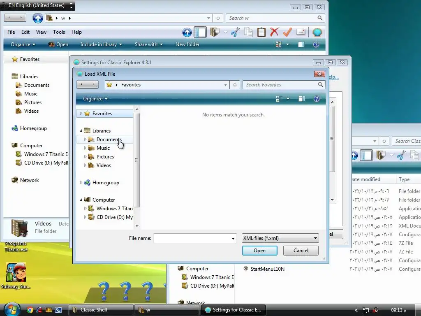Expand the Homegroup node in the dialog tree
The height and width of the screenshot is (316, 421).
tap(81, 182)
